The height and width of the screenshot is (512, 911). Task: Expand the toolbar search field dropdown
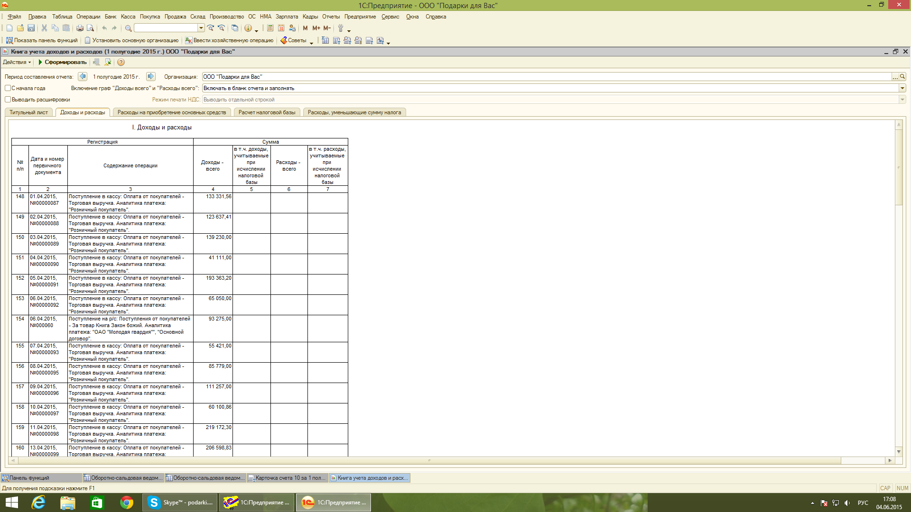pos(201,28)
